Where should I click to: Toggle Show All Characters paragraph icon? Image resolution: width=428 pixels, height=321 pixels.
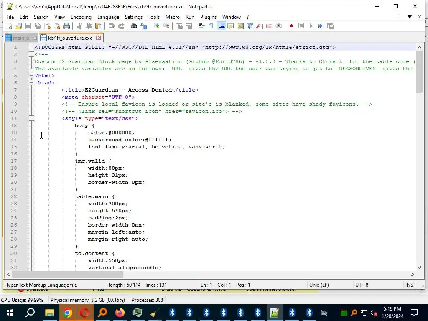(x=211, y=26)
